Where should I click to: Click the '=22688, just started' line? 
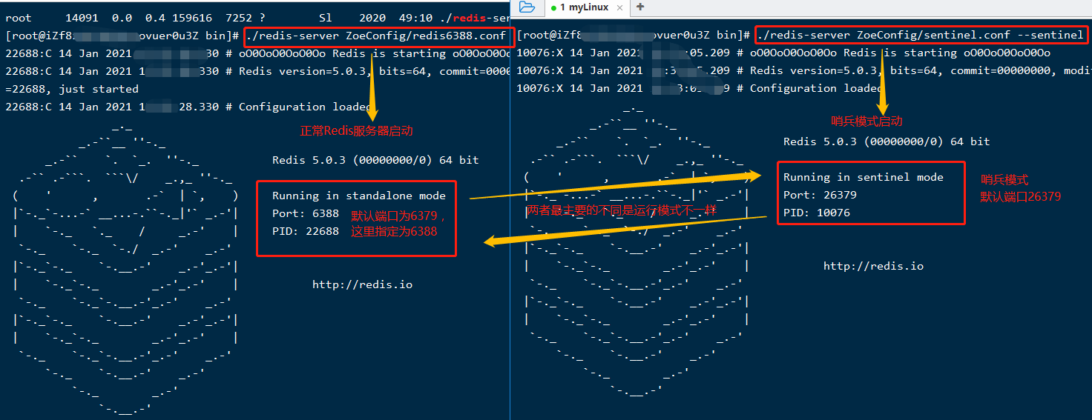(x=72, y=89)
